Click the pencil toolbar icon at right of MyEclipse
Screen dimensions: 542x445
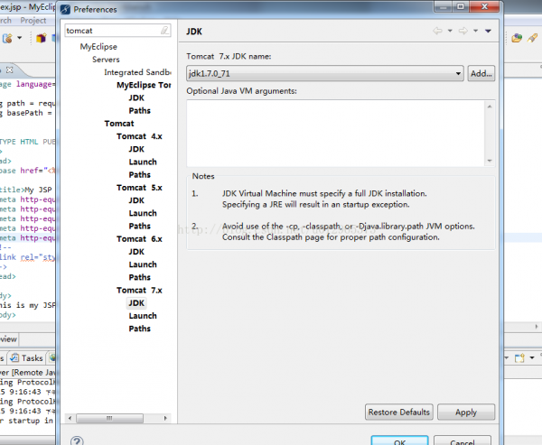(x=532, y=38)
